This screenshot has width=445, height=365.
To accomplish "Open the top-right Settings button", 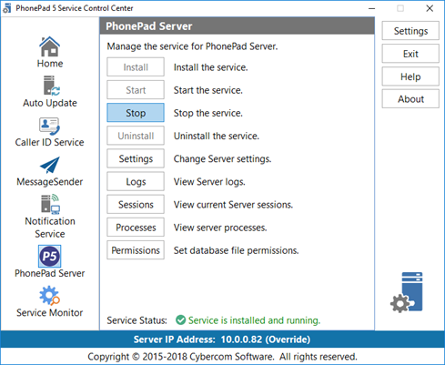I will pyautogui.click(x=410, y=31).
